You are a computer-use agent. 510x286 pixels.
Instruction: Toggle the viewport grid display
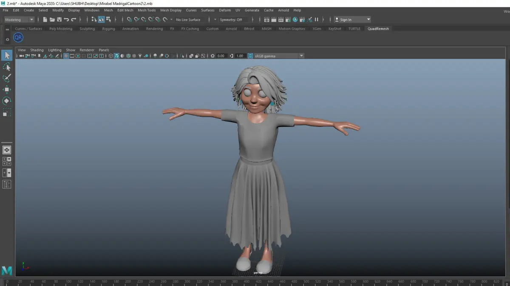click(x=66, y=56)
